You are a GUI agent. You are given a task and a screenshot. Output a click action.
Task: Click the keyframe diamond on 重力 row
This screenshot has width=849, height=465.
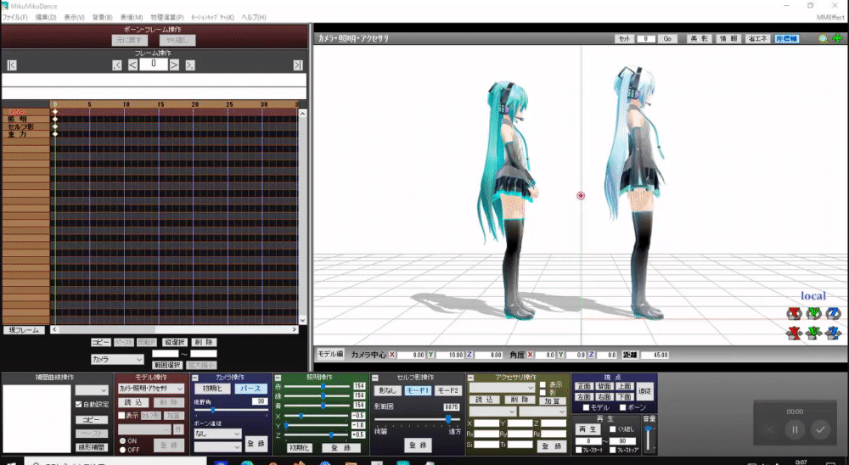tap(54, 134)
